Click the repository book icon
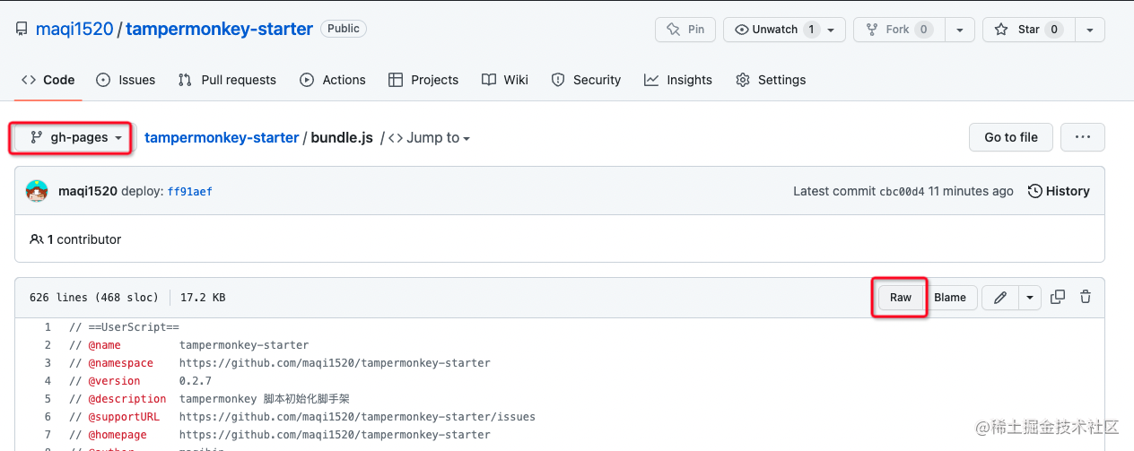 coord(22,30)
